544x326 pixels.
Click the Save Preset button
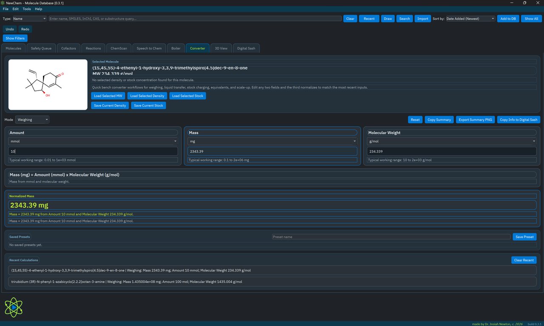pos(524,237)
